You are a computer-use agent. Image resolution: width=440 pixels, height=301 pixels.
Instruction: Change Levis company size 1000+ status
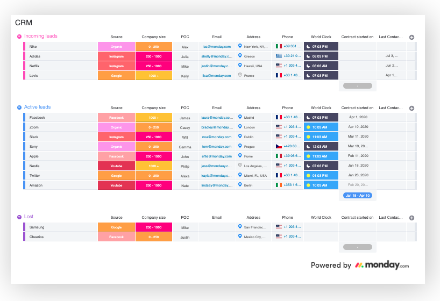click(154, 75)
